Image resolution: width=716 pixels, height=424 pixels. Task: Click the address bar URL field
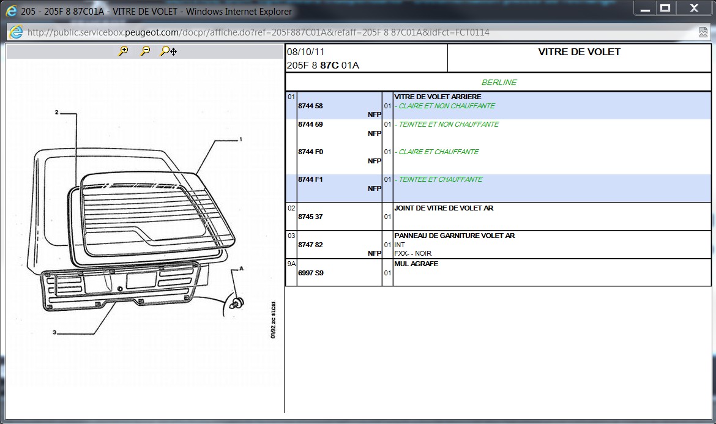click(257, 32)
